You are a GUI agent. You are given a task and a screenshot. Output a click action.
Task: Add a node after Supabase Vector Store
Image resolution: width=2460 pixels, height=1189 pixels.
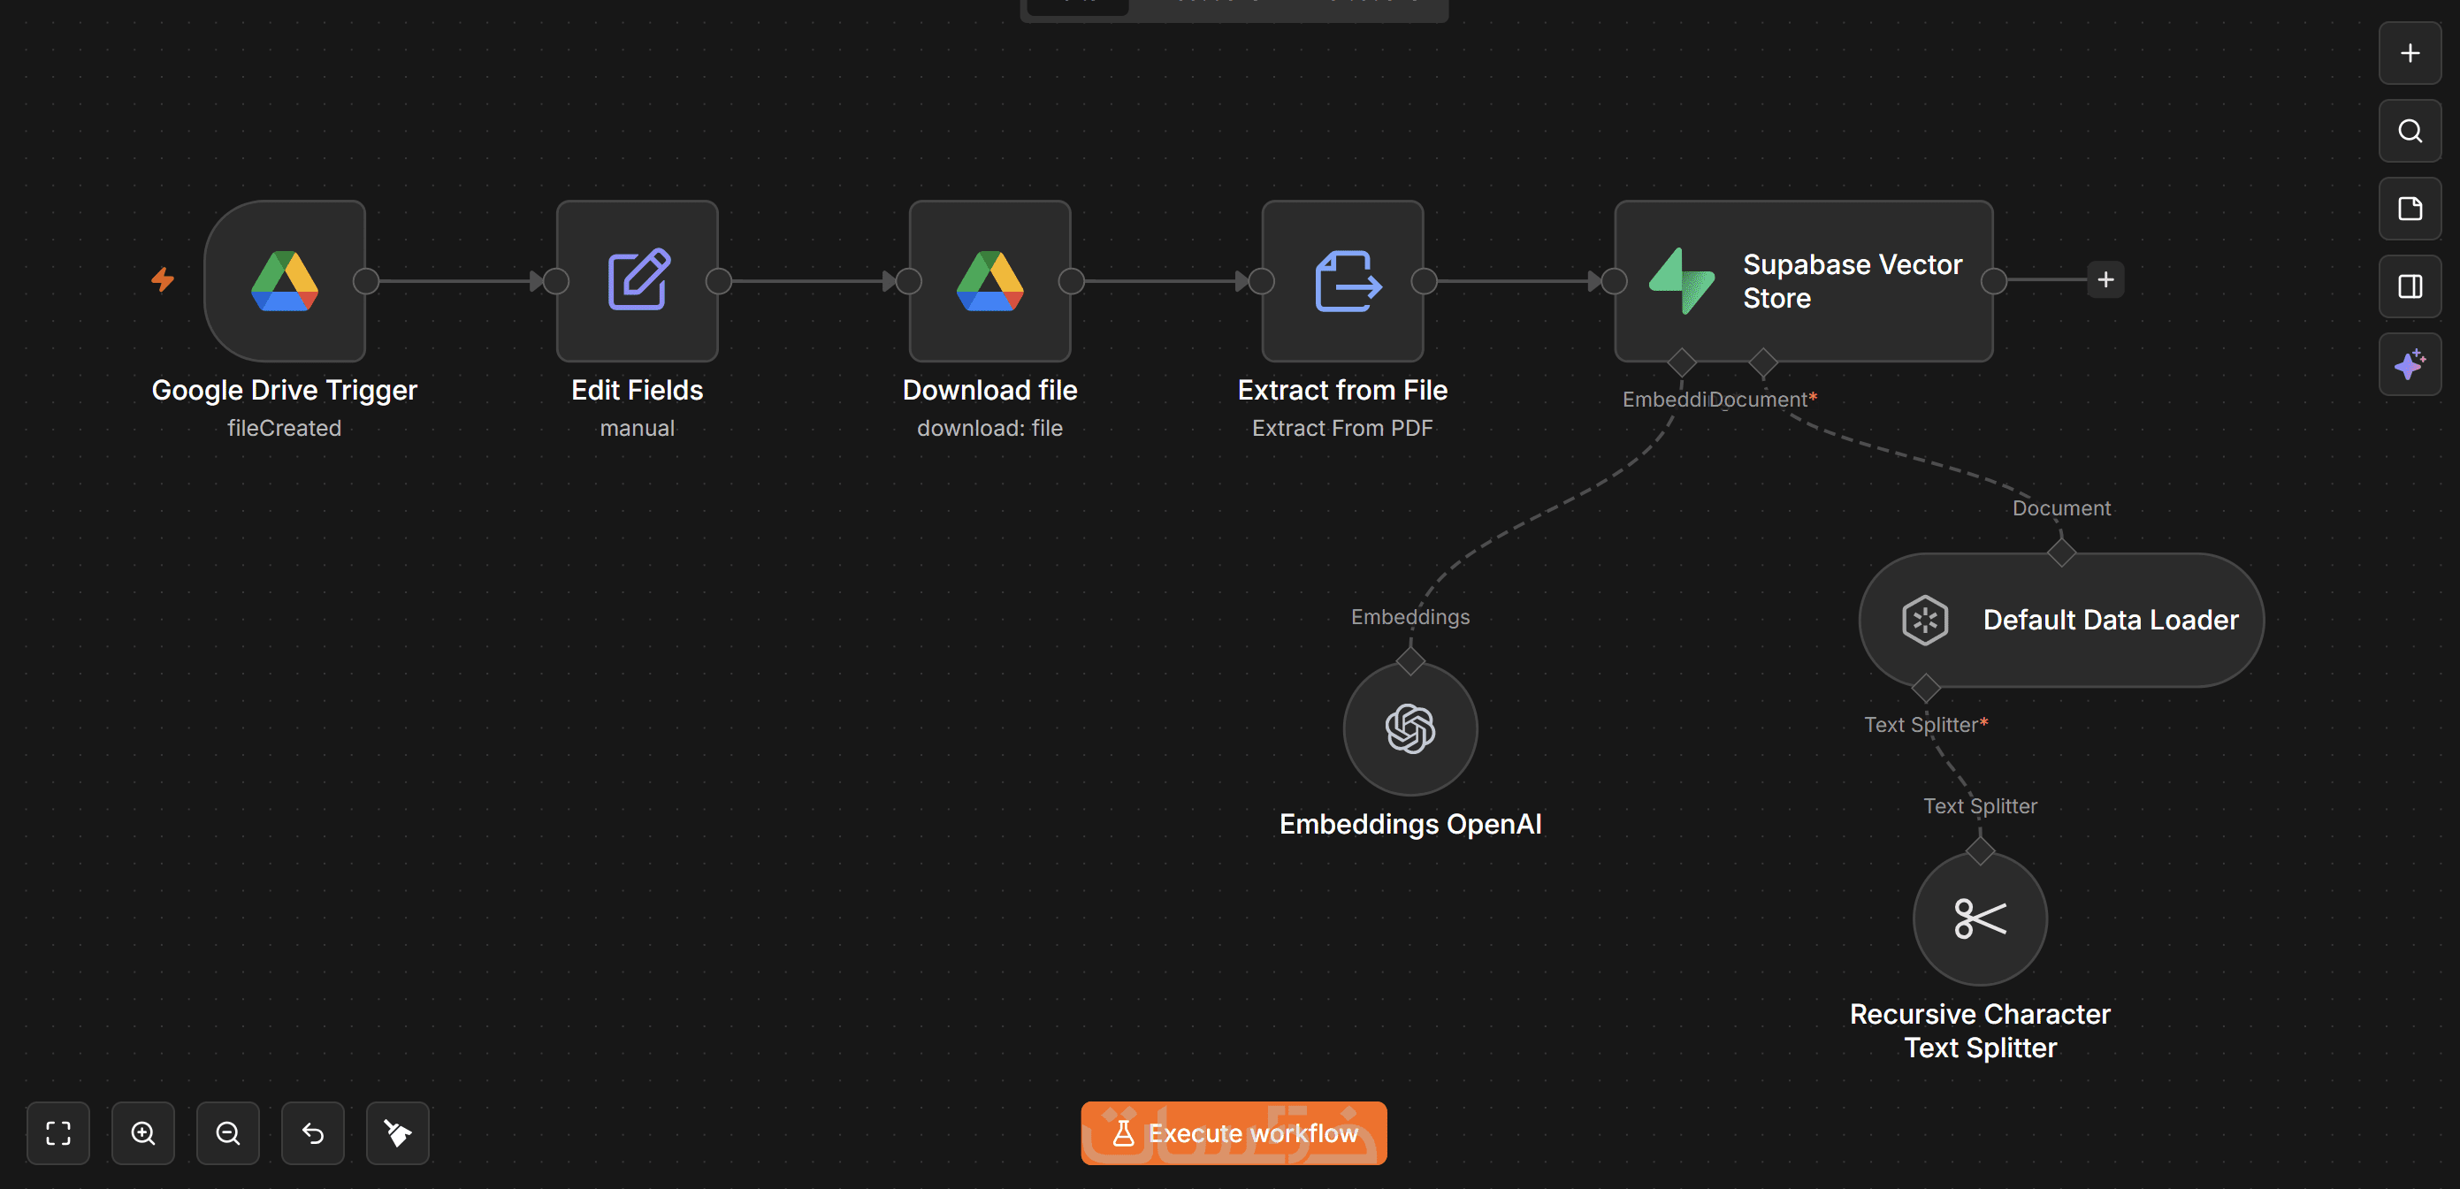[2105, 280]
